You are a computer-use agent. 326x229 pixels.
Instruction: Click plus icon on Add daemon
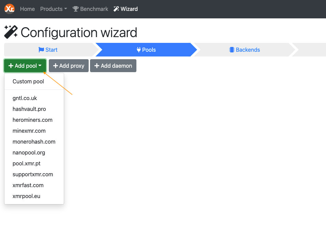(97, 66)
